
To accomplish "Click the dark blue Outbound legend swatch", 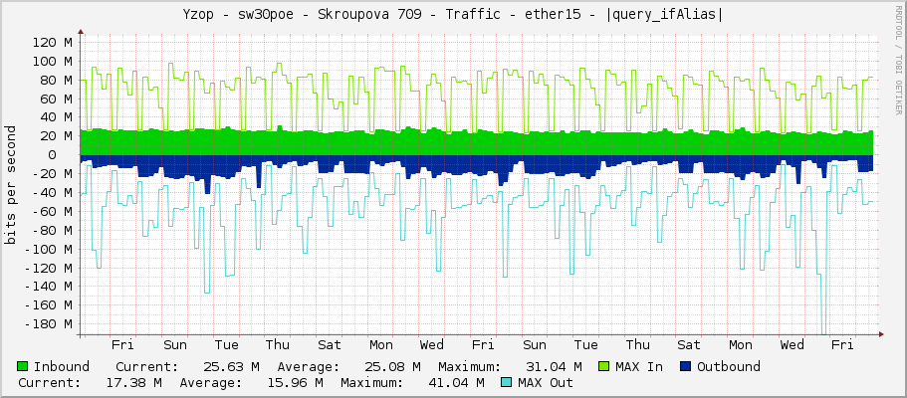I will (x=686, y=366).
